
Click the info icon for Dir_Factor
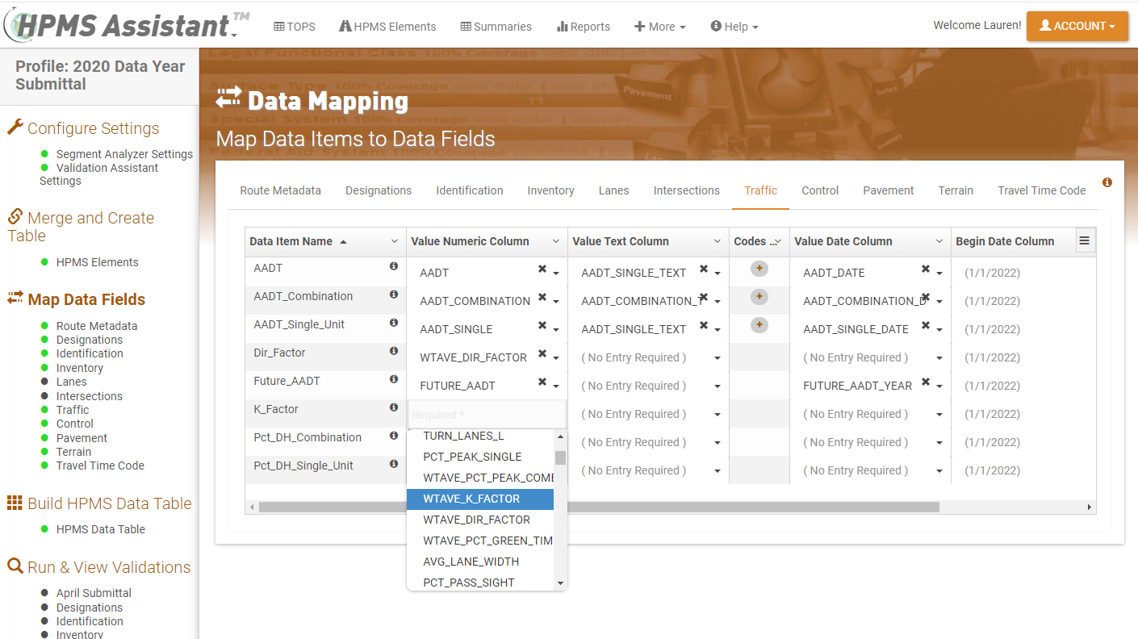tap(394, 351)
